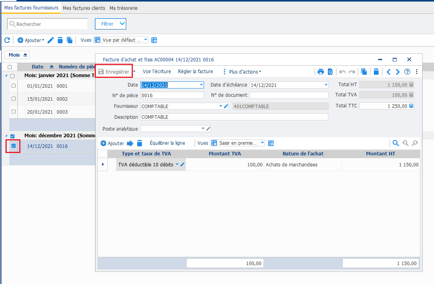Screen dimensions: 434x284
Task: Toggle select-all checkbox in list header
Action: 10,67
